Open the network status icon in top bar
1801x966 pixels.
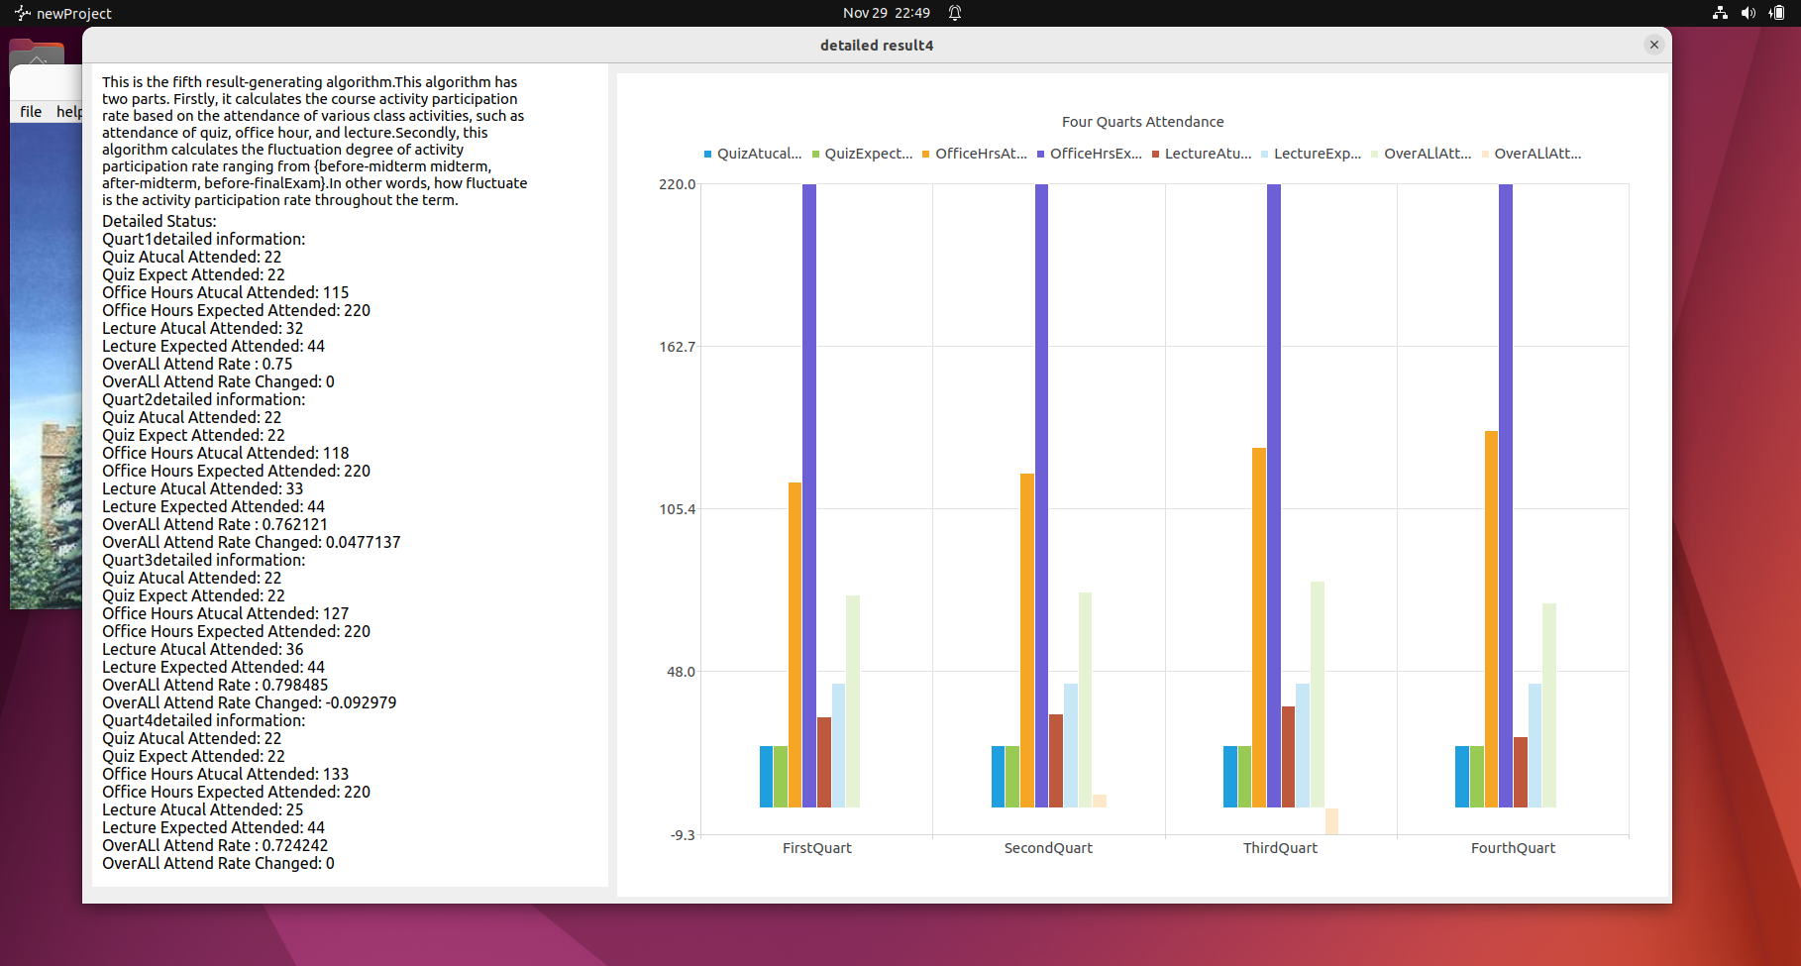(x=1720, y=13)
